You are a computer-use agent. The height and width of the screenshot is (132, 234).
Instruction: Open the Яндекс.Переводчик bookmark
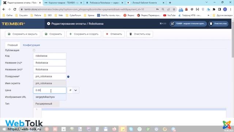click(149, 15)
